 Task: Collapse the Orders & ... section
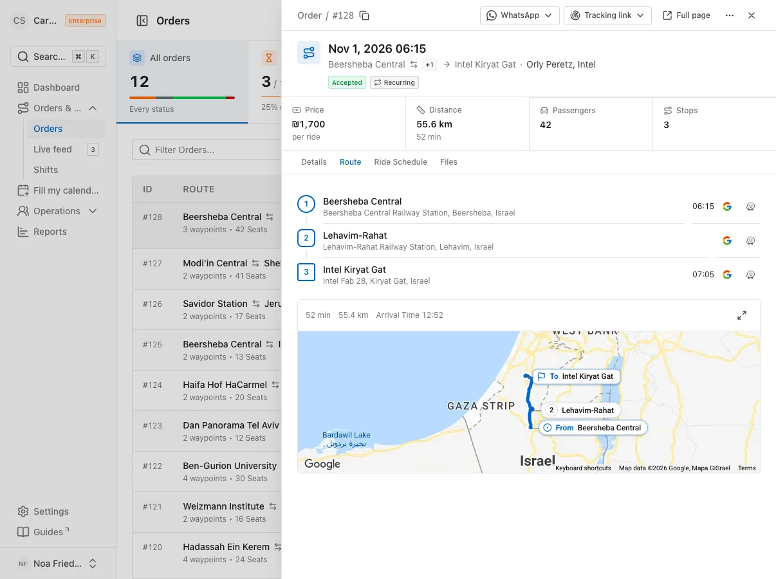click(58, 108)
